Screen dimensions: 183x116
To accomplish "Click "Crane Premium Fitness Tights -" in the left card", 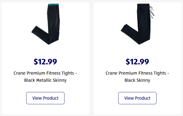I will pyautogui.click(x=45, y=73).
